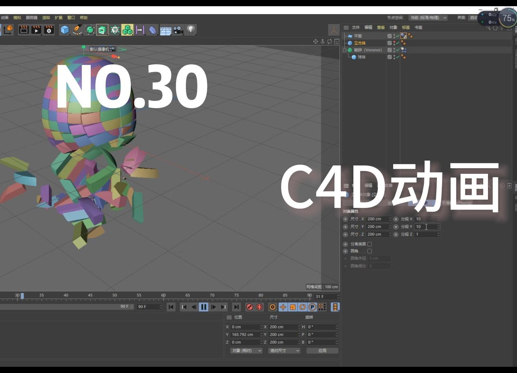
Task: Add a camera from the toolbar
Action: (x=178, y=30)
